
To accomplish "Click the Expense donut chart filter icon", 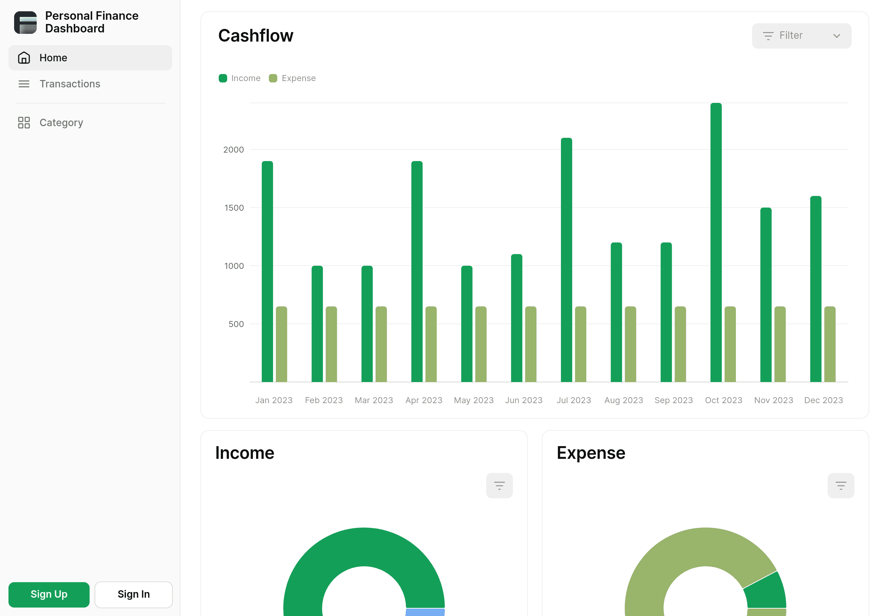I will click(x=841, y=485).
